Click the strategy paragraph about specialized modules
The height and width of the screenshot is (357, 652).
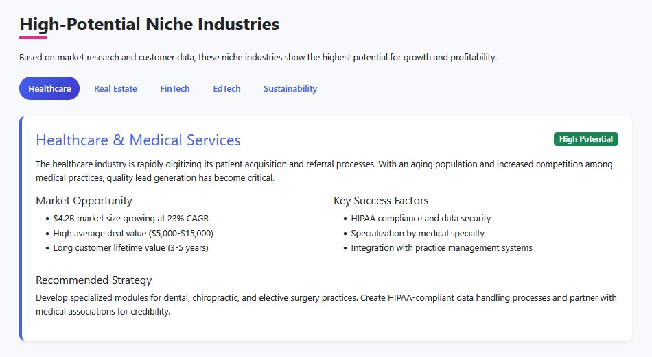(x=326, y=304)
